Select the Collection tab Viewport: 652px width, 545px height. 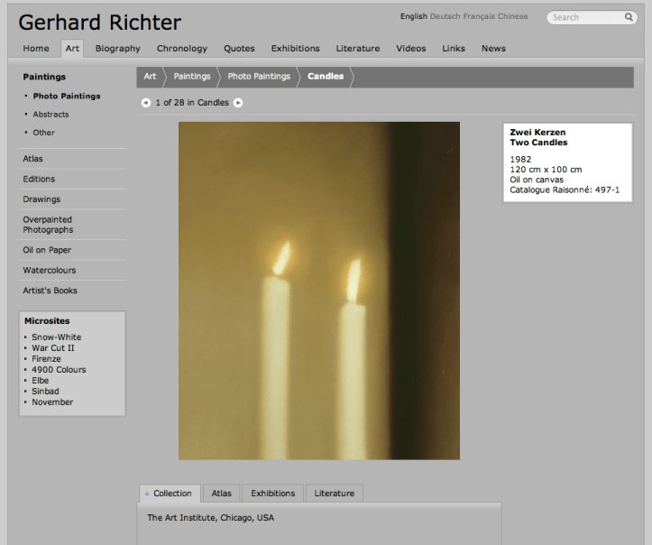tap(170, 494)
